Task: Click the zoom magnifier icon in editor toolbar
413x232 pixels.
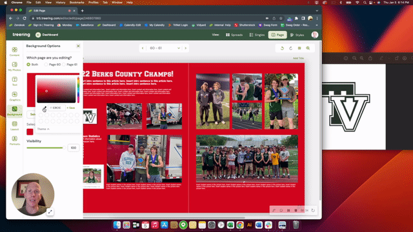Action: 308,48
